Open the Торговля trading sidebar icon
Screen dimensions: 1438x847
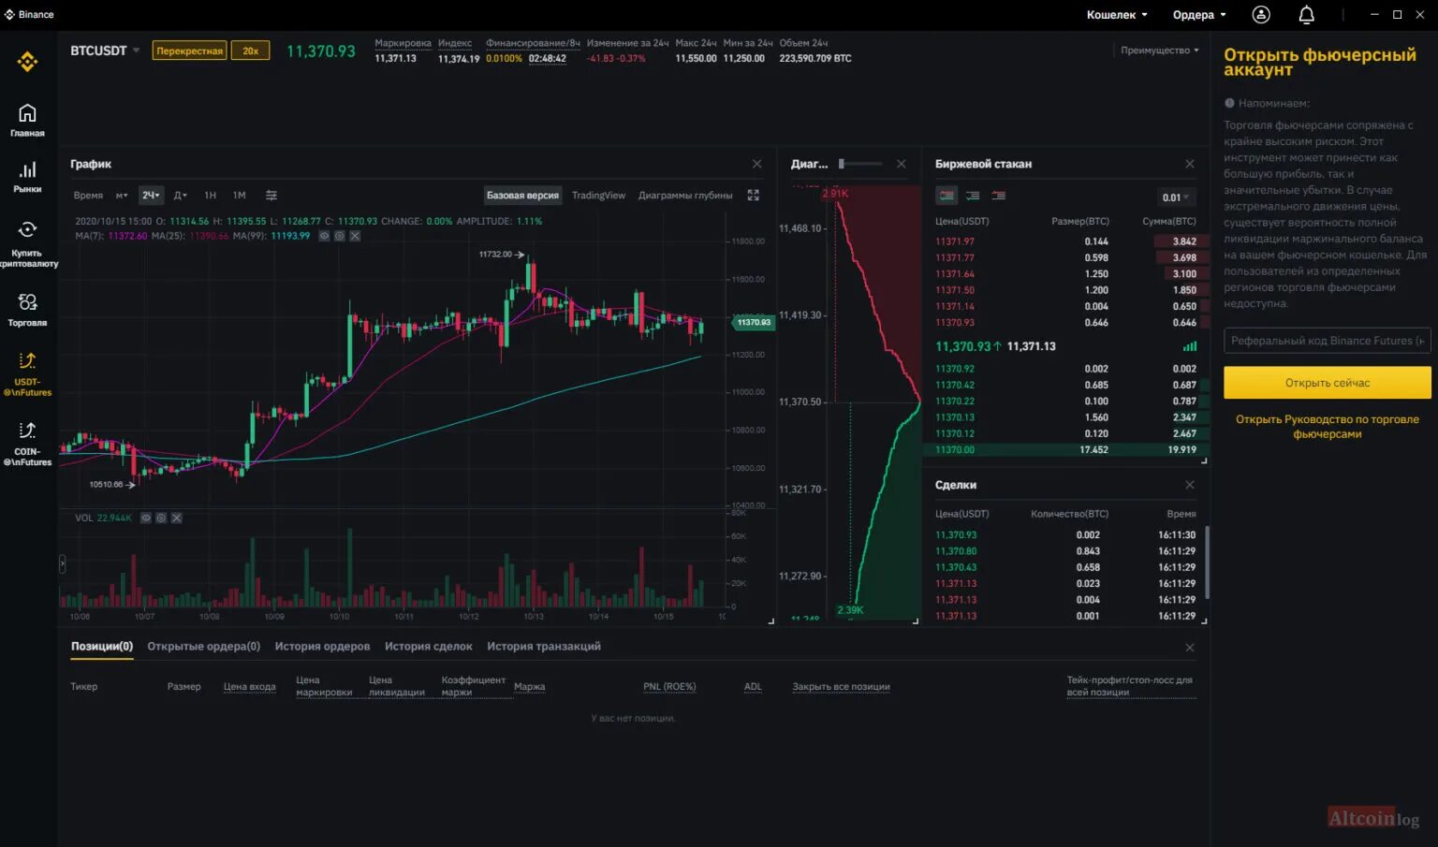(27, 309)
